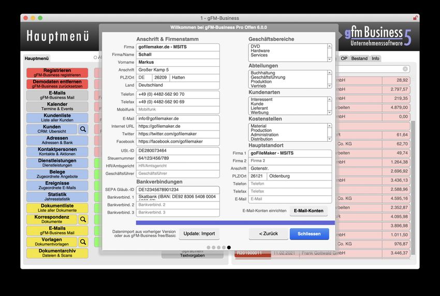Click the Internet URL field
The width and height of the screenshot is (440, 296).
[178, 127]
